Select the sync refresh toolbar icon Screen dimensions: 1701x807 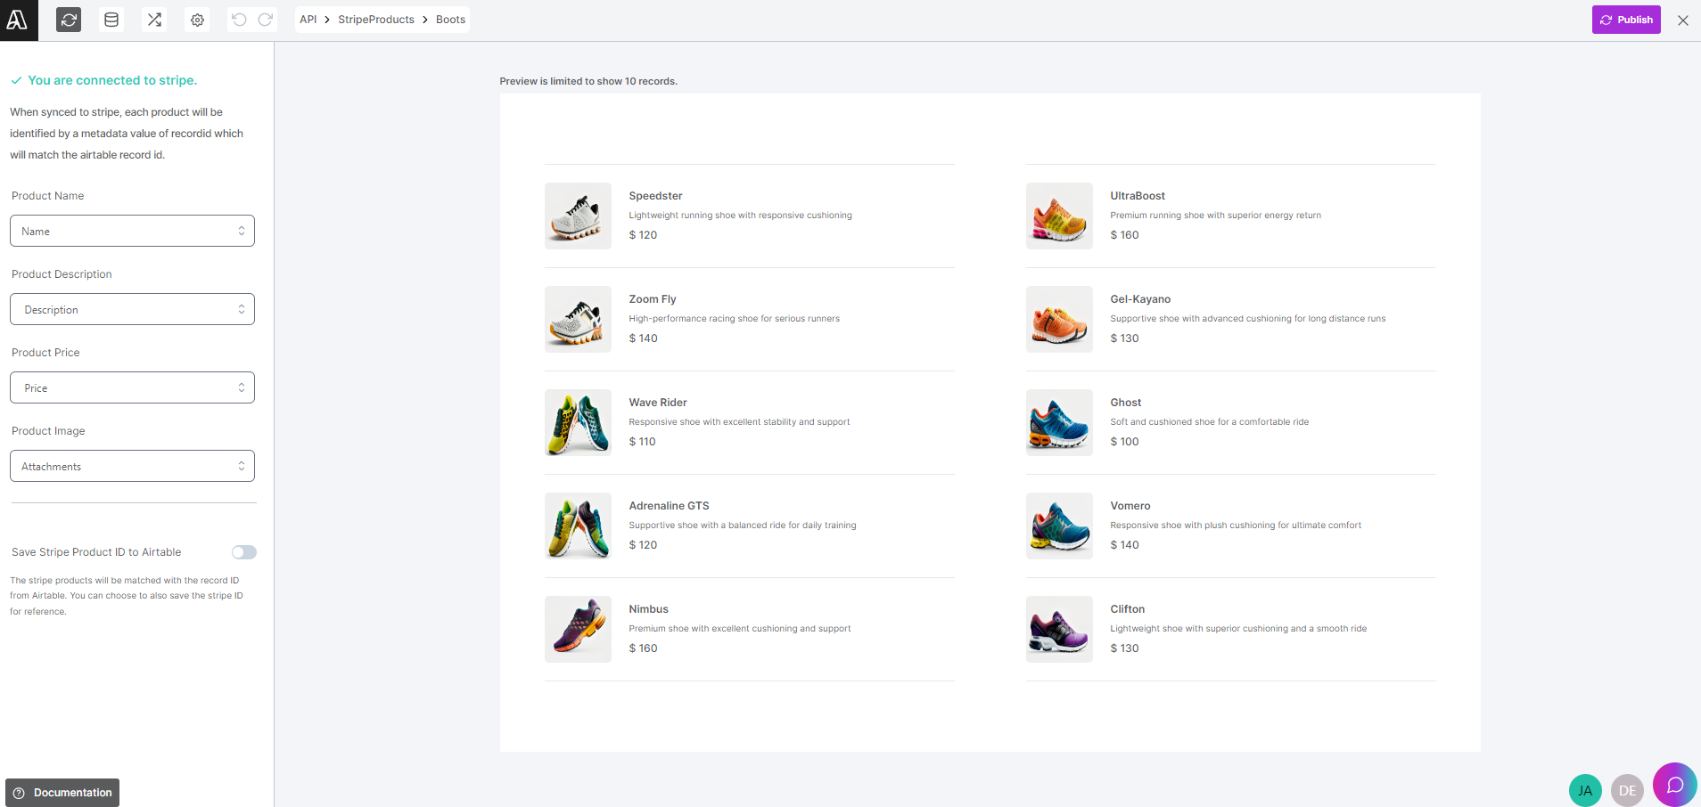pos(69,20)
